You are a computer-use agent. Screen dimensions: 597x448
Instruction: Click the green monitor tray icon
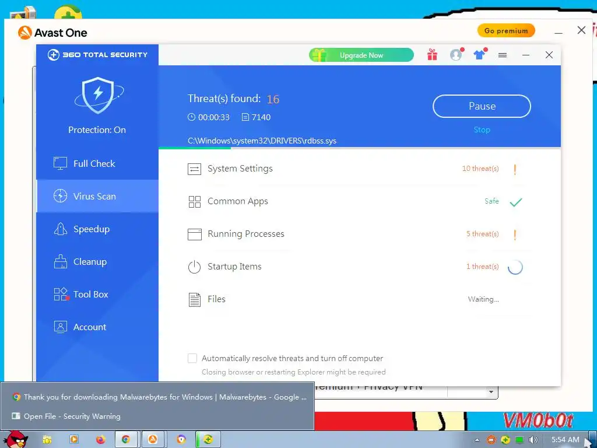tap(519, 440)
